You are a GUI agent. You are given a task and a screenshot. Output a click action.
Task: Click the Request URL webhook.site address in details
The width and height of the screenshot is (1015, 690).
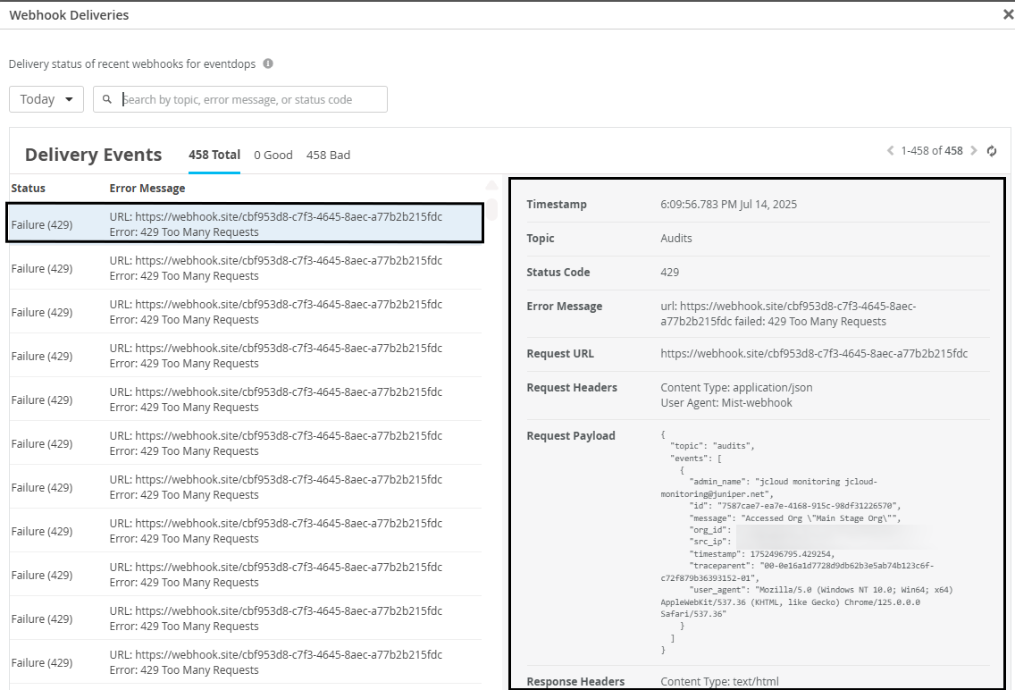pos(814,354)
